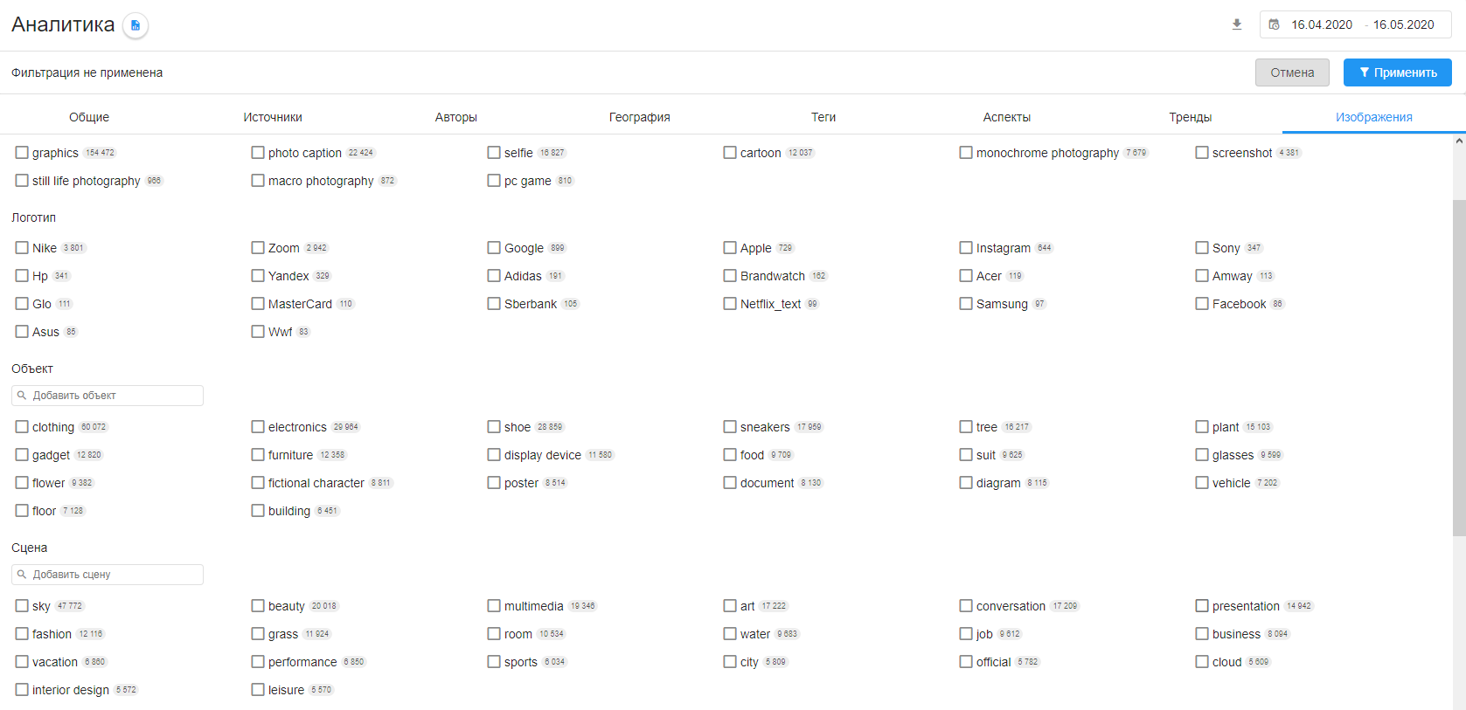
Task: Click the report icon beside the Аналитика title
Action: pos(135,25)
